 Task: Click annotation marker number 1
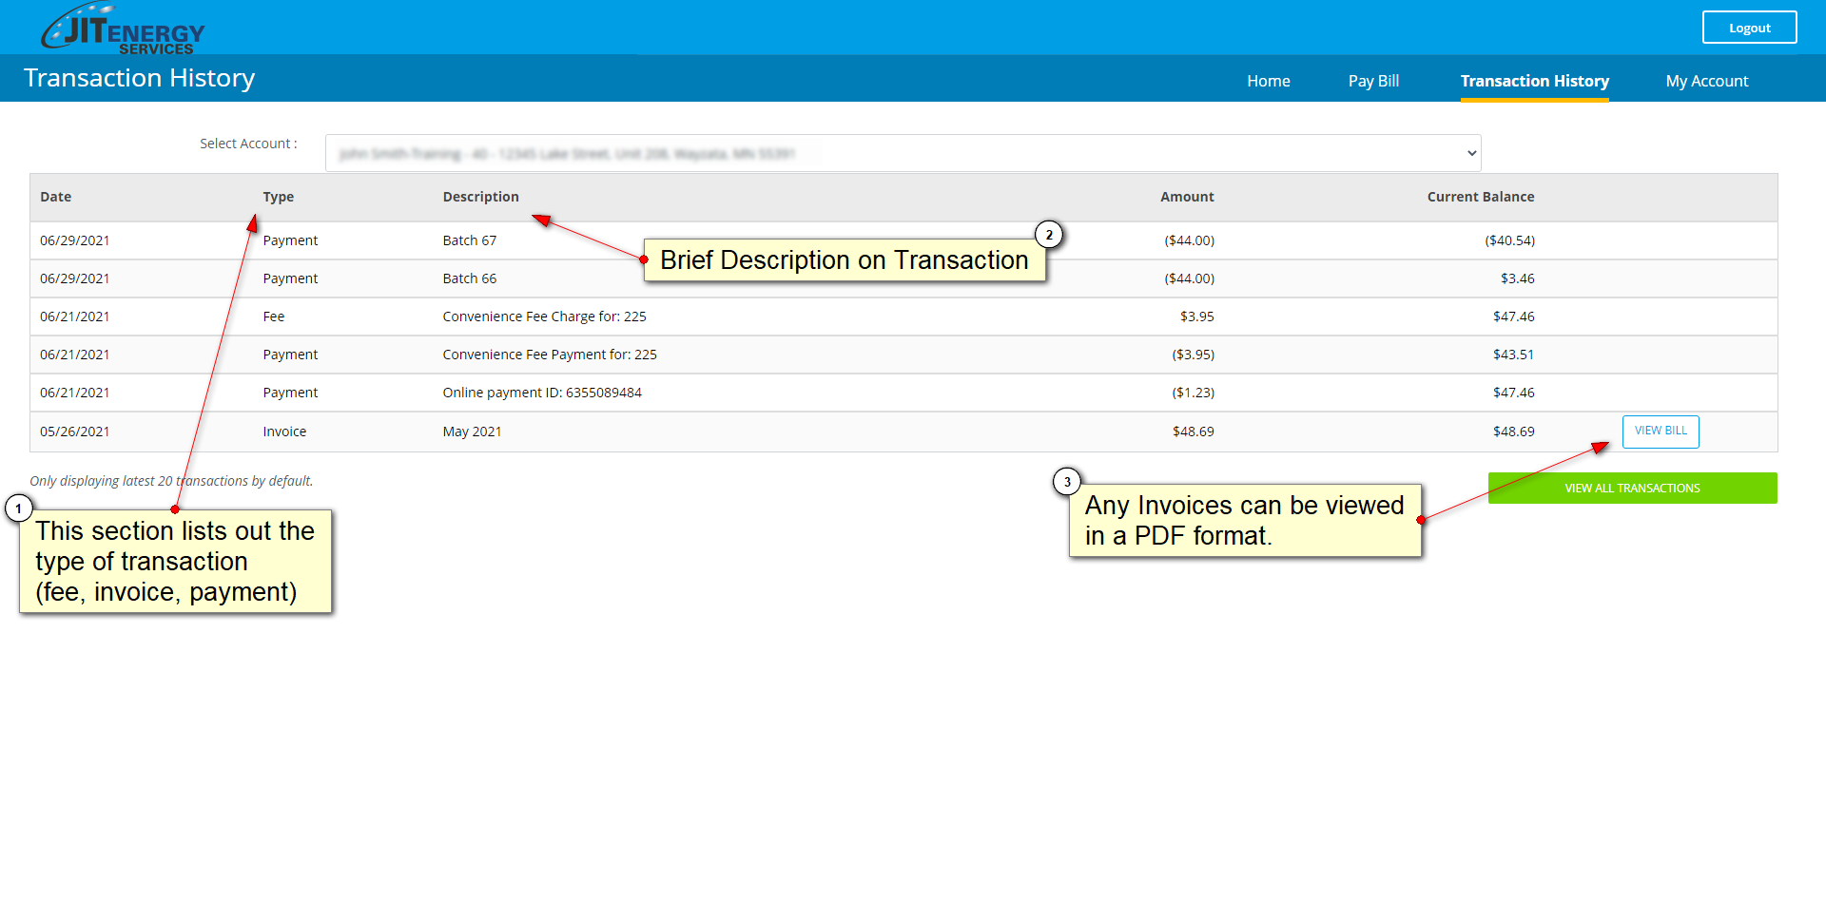[18, 508]
